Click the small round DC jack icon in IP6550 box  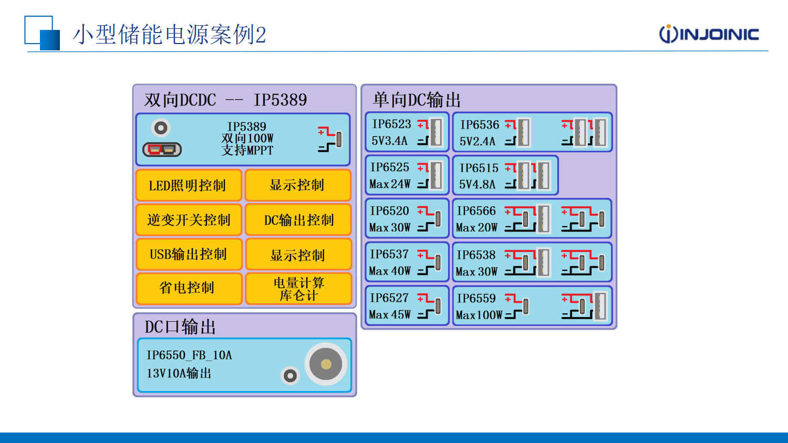(x=290, y=375)
